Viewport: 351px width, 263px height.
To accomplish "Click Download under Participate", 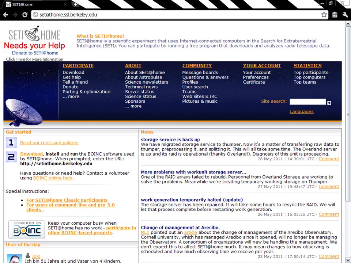I will pos(73,72).
